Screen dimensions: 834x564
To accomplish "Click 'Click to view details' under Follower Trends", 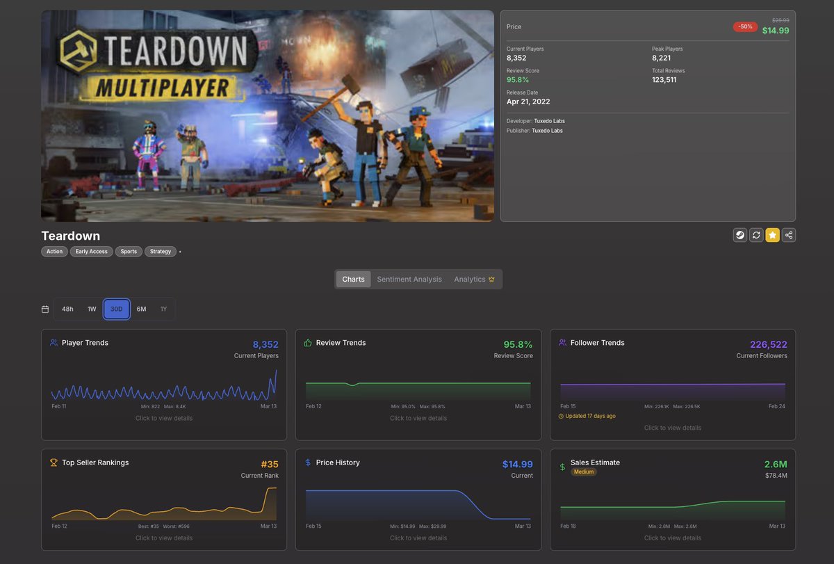I will coord(673,428).
